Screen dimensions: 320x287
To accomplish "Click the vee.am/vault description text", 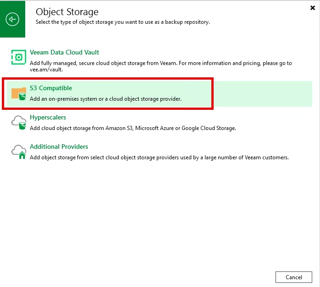I will click(46, 70).
